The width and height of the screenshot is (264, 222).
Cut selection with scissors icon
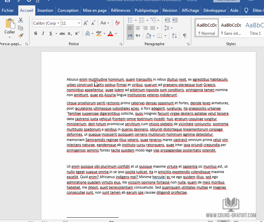pyautogui.click(x=21, y=20)
